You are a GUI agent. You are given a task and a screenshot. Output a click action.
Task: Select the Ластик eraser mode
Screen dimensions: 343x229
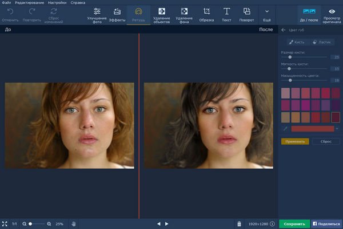[x=322, y=42]
